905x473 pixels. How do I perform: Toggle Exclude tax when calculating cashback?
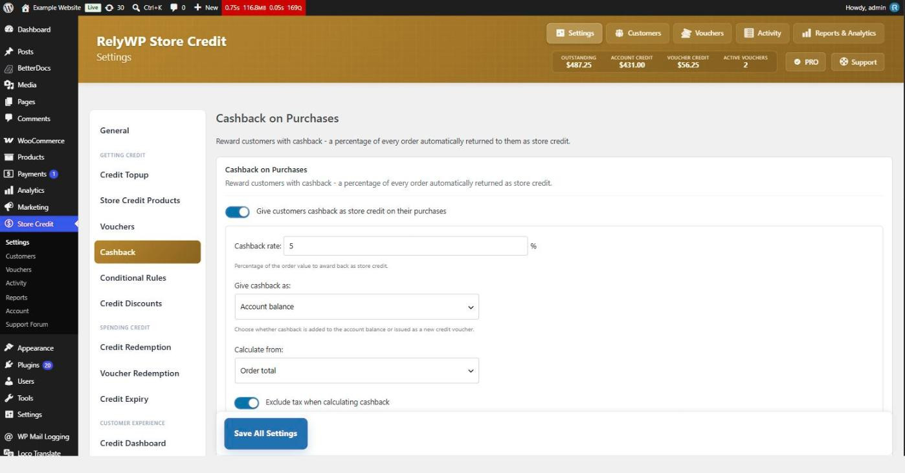tap(247, 402)
